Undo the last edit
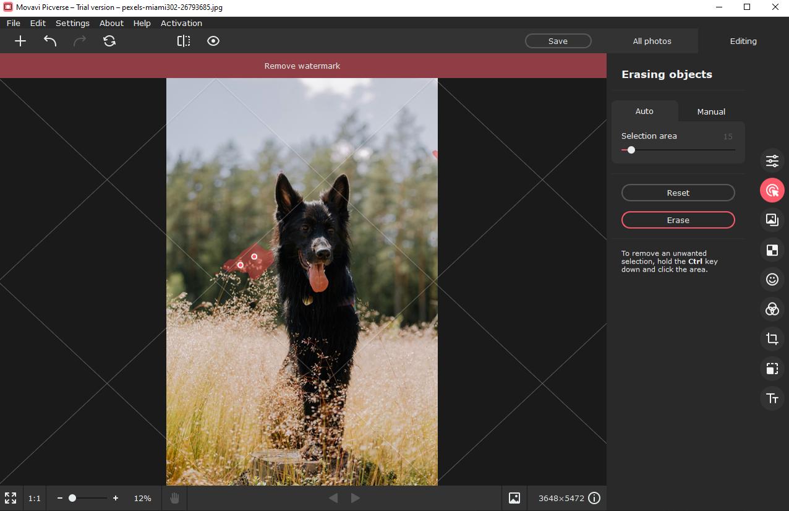Viewport: 789px width, 511px height. [50, 41]
